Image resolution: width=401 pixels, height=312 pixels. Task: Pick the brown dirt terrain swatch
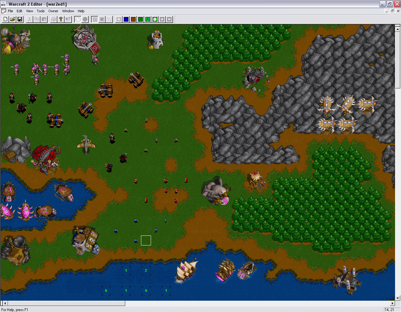coord(133,19)
